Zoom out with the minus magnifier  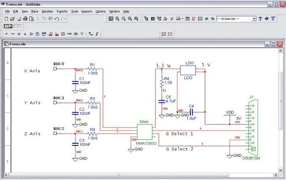point(124,19)
